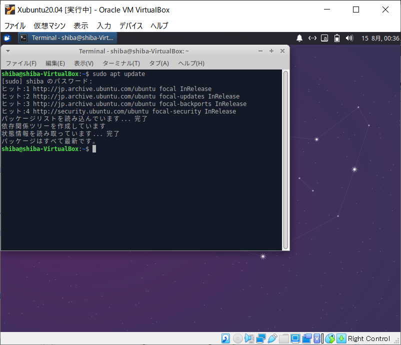The width and height of the screenshot is (401, 345).
Task: Click the hard disk activity status icon
Action: tap(225, 338)
